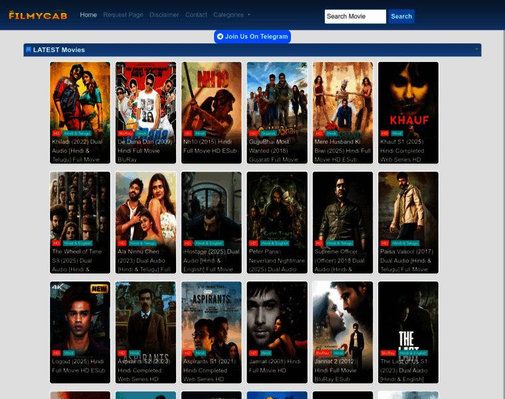Open Ala Ninnu Cheri (2023) poster
505x399 pixels.
pyautogui.click(x=146, y=222)
